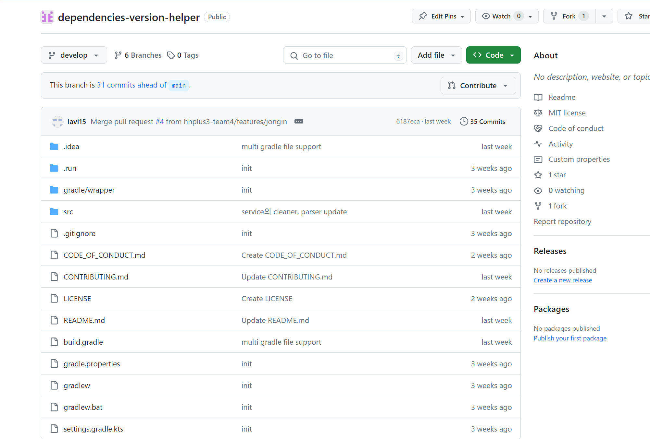The width and height of the screenshot is (650, 439).
Task: Click Create a new release link
Action: [563, 280]
